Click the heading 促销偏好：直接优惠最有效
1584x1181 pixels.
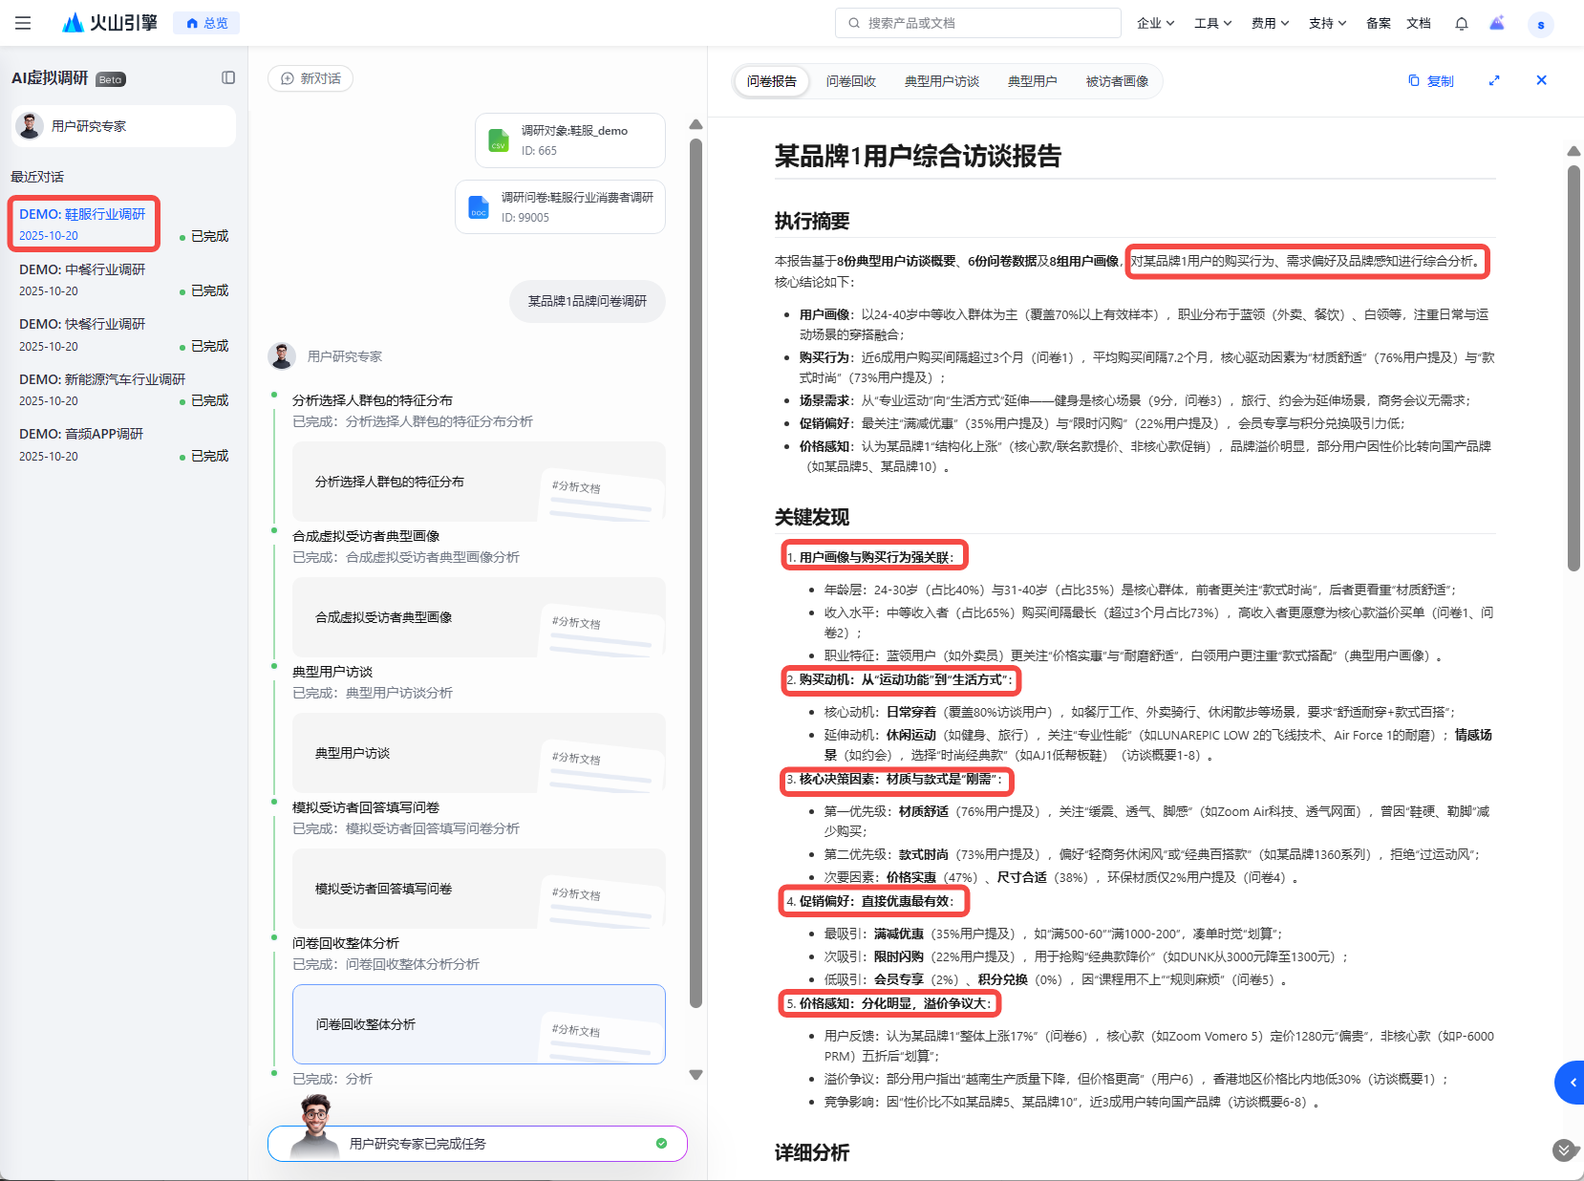click(x=875, y=901)
